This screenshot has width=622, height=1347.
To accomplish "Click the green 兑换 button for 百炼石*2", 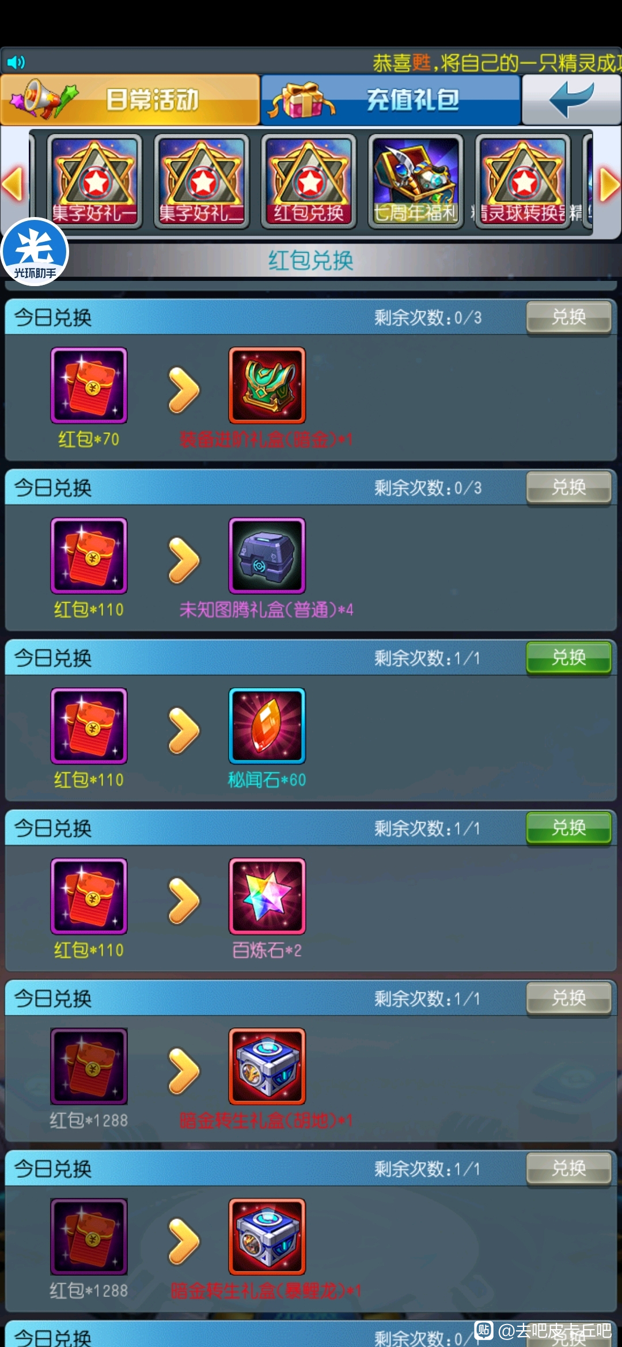I will 569,828.
